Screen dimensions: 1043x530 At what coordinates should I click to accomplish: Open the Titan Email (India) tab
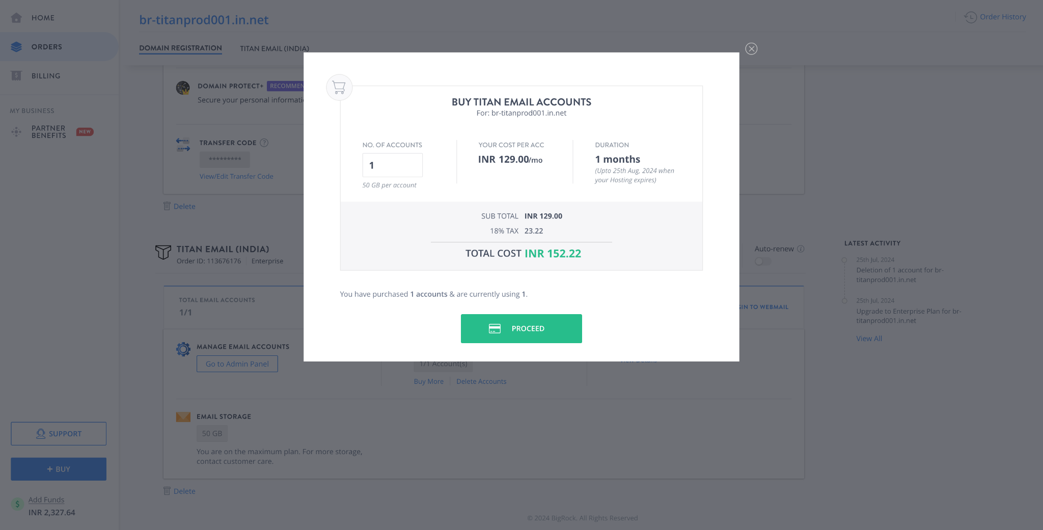coord(274,48)
